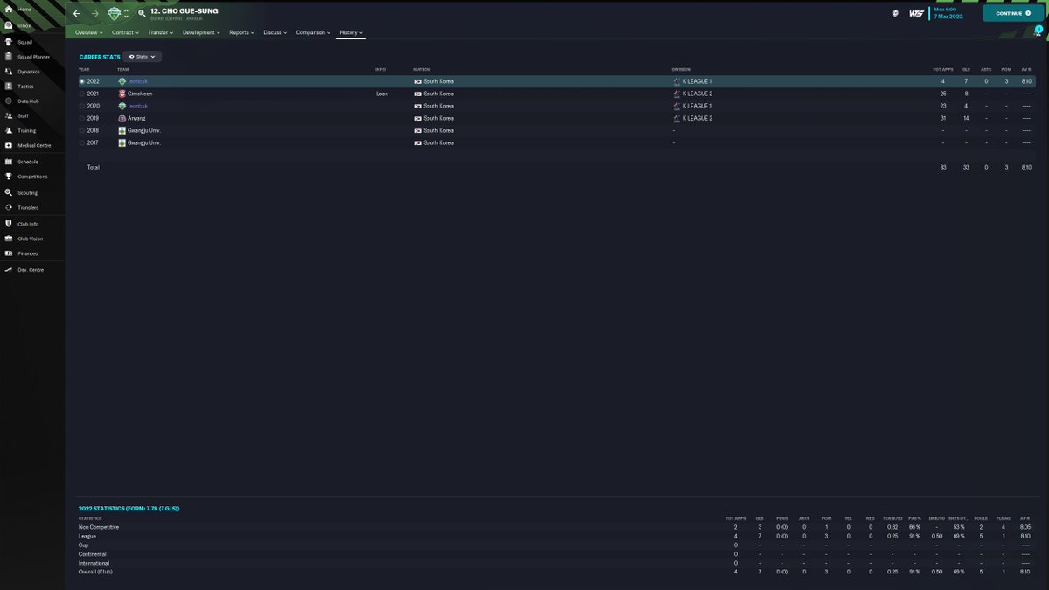Select the 2019 season radio button
Screen dimensions: 1049x590
[x=82, y=118]
